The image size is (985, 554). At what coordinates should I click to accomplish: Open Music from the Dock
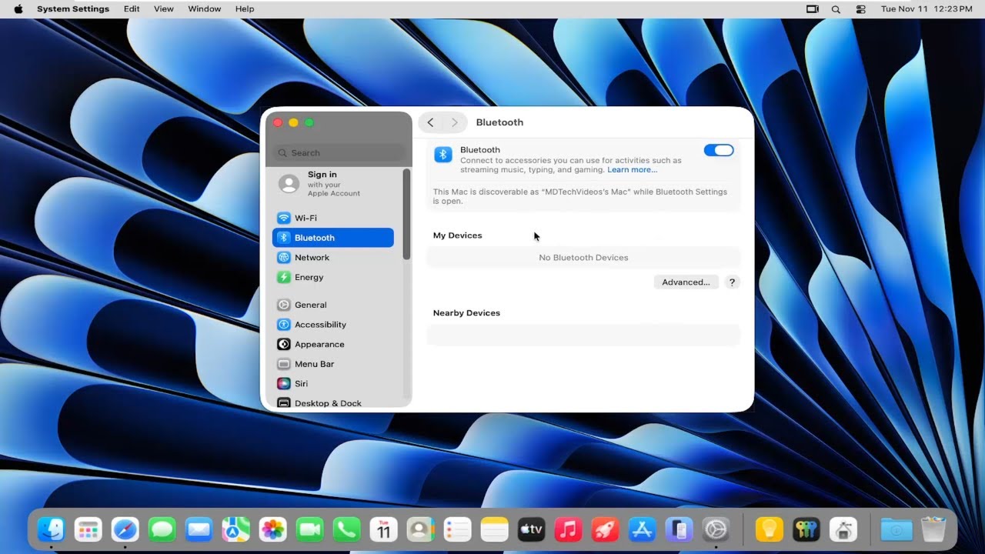(x=569, y=529)
